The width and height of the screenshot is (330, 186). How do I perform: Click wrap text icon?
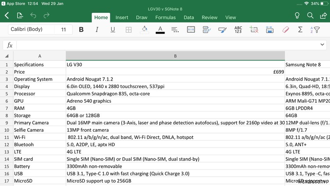click(207, 30)
